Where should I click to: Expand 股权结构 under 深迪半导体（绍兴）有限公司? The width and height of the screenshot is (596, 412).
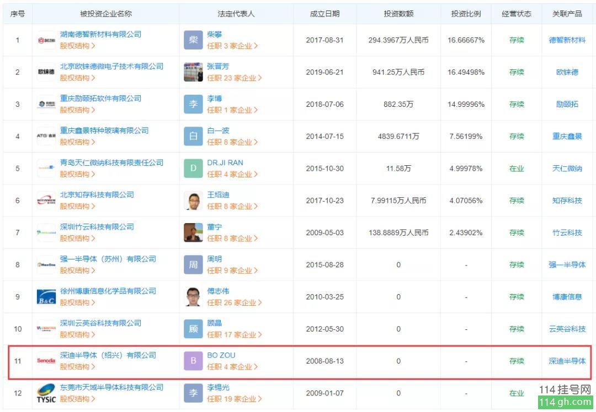coord(78,367)
